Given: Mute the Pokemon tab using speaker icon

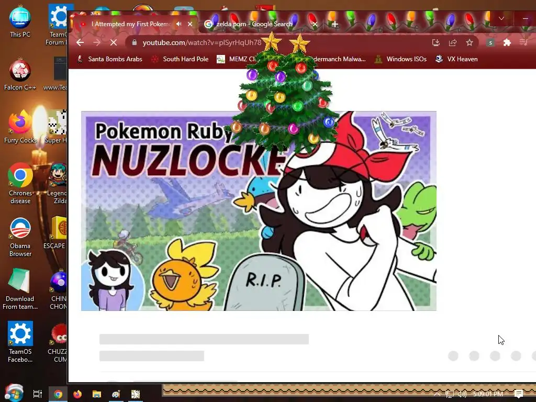Looking at the screenshot, I should 179,24.
